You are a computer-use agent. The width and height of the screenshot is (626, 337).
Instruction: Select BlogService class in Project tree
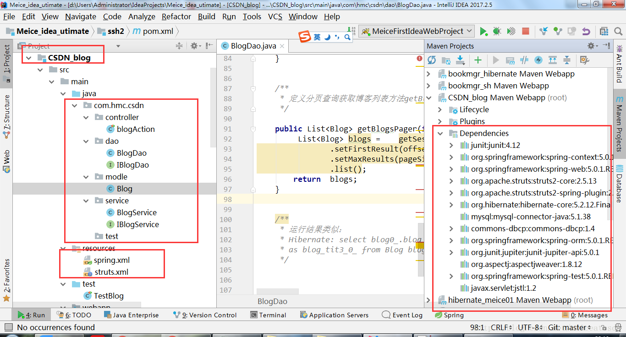132,212
